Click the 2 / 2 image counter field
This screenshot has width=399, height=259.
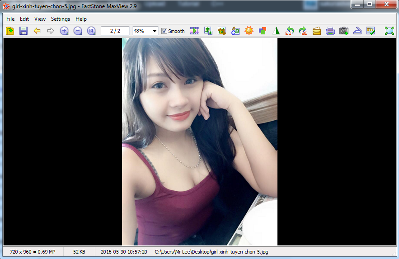[115, 31]
